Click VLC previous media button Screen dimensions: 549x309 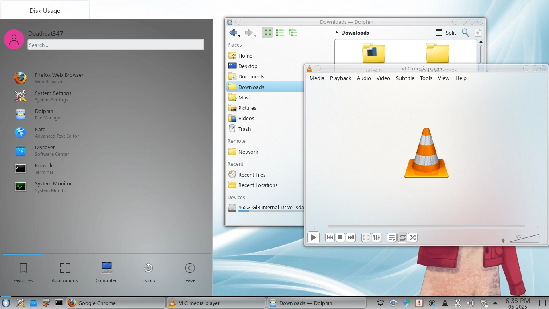click(330, 237)
